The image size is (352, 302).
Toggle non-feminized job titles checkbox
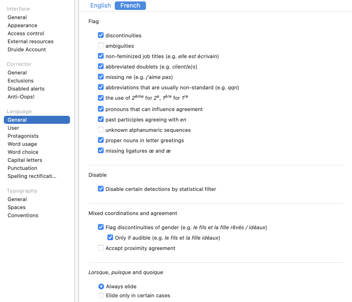pos(101,56)
